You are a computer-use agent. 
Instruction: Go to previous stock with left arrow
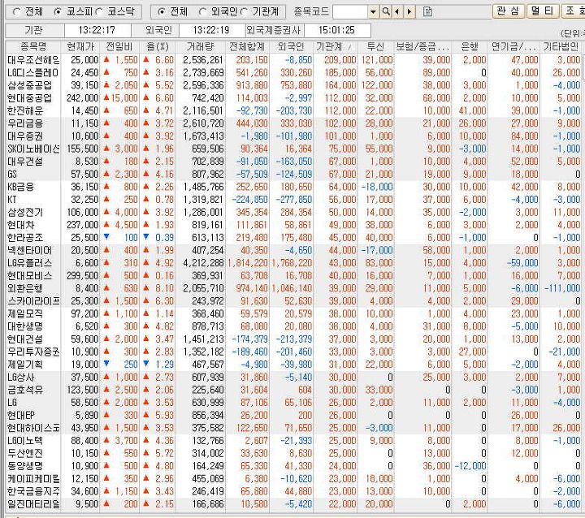[397, 12]
